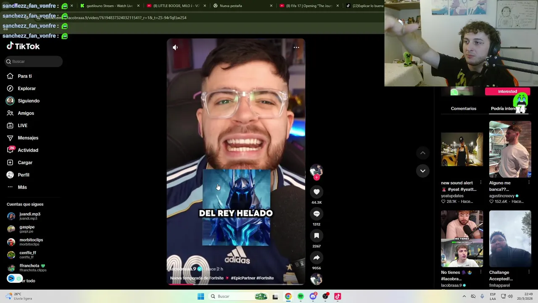Open the TikTok app from the taskbar
Image resolution: width=538 pixels, height=303 pixels.
coord(338,296)
